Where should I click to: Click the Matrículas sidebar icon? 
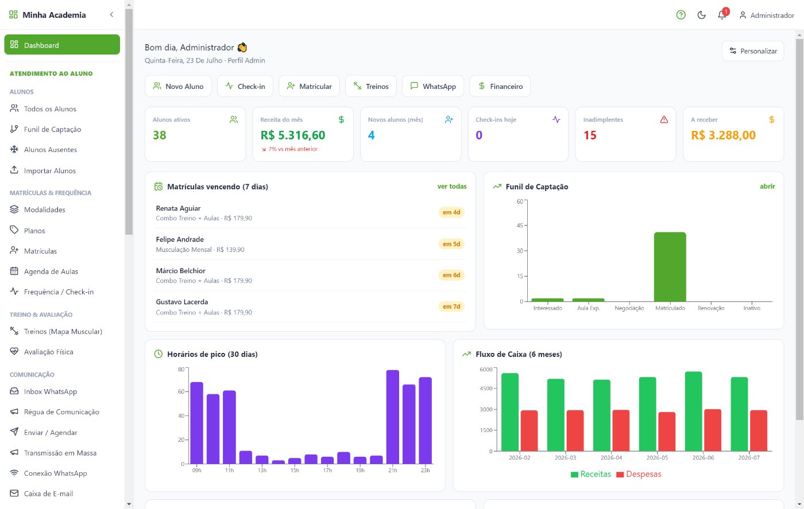pos(14,251)
